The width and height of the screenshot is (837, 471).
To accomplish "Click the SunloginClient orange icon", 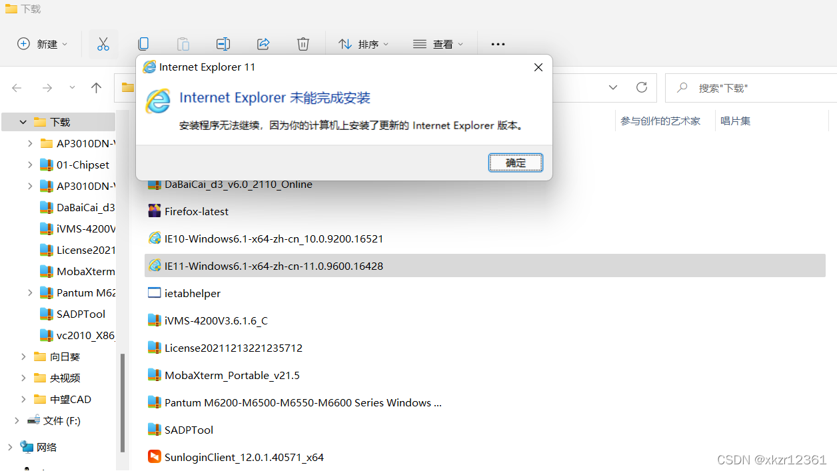I will tap(155, 457).
